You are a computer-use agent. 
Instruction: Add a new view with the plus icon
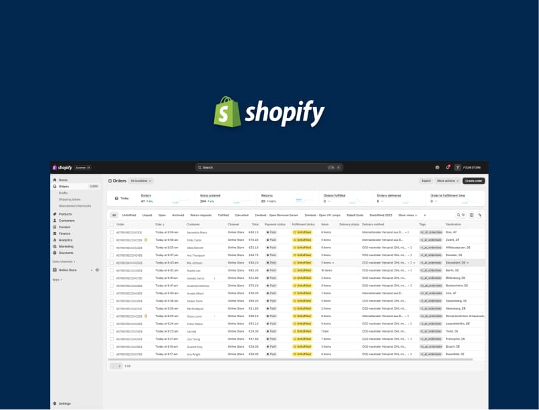click(x=425, y=215)
